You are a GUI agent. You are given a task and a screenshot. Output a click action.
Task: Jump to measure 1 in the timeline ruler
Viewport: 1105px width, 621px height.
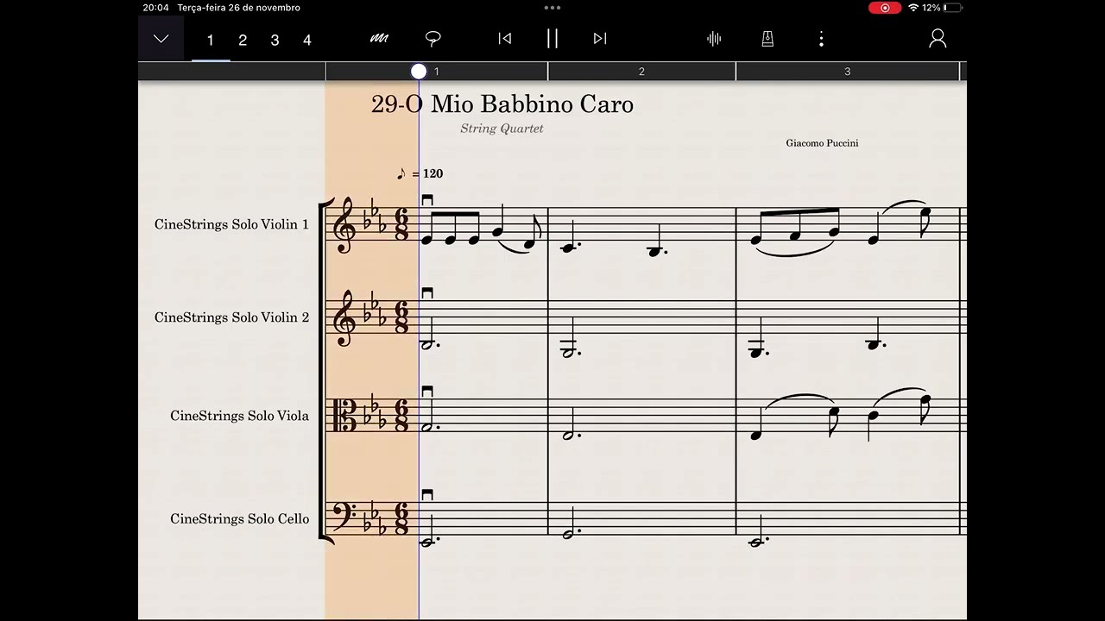point(437,72)
